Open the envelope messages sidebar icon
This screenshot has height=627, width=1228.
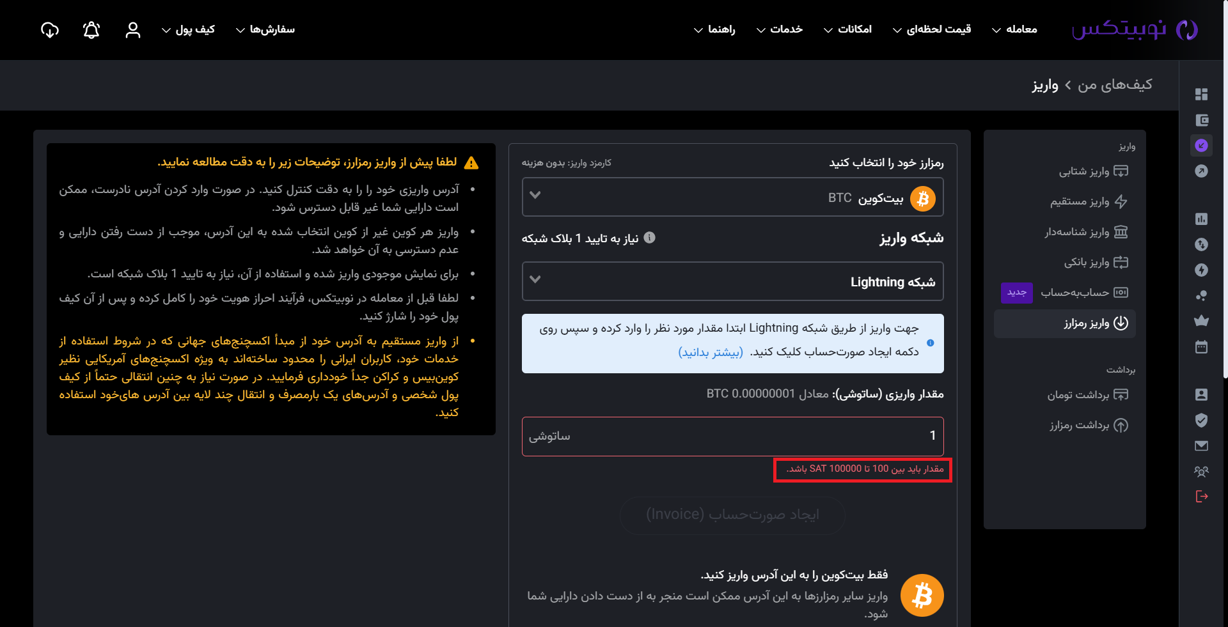point(1201,445)
